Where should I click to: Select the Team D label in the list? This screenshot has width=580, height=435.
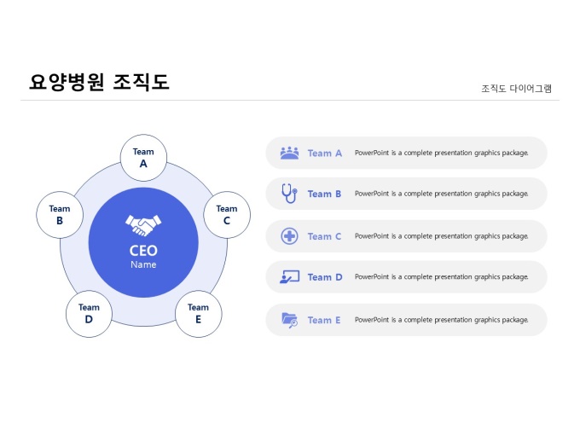[x=324, y=277]
